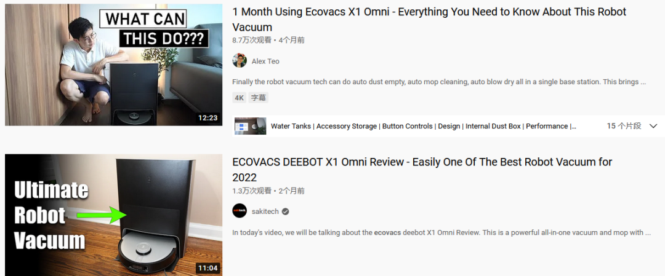This screenshot has height=276, width=665.
Task: Go to the Alex Teo channel name
Action: [265, 61]
